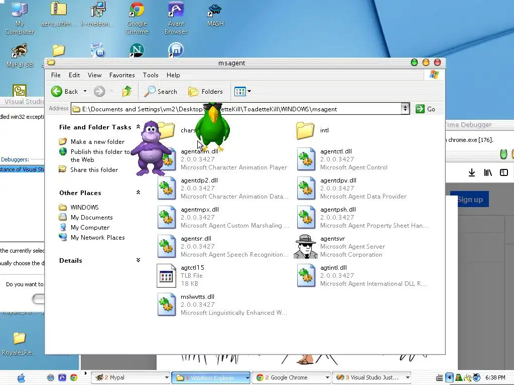Click the taskbar clock showing 6:38 PM

click(495, 377)
